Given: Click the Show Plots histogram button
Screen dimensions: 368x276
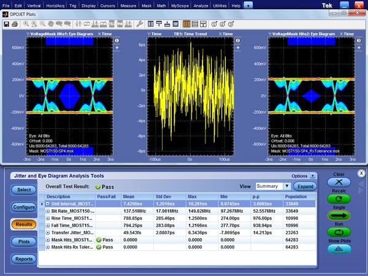Looking at the screenshot, I should 339,249.
